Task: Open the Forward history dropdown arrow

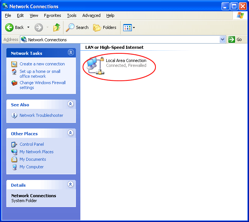Action: [x=47, y=27]
